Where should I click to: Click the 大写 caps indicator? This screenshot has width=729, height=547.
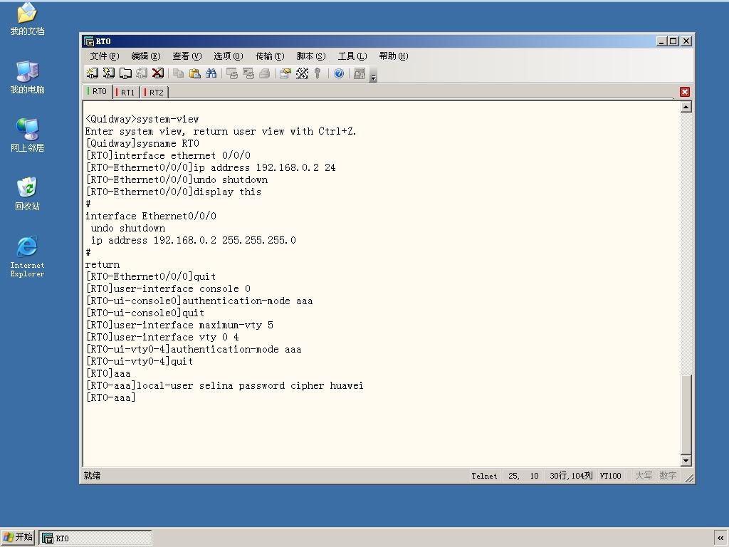point(644,476)
